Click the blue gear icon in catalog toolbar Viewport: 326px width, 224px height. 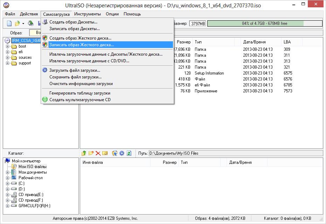(122, 153)
